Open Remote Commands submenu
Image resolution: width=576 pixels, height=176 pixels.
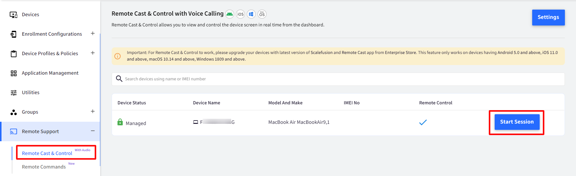[44, 167]
